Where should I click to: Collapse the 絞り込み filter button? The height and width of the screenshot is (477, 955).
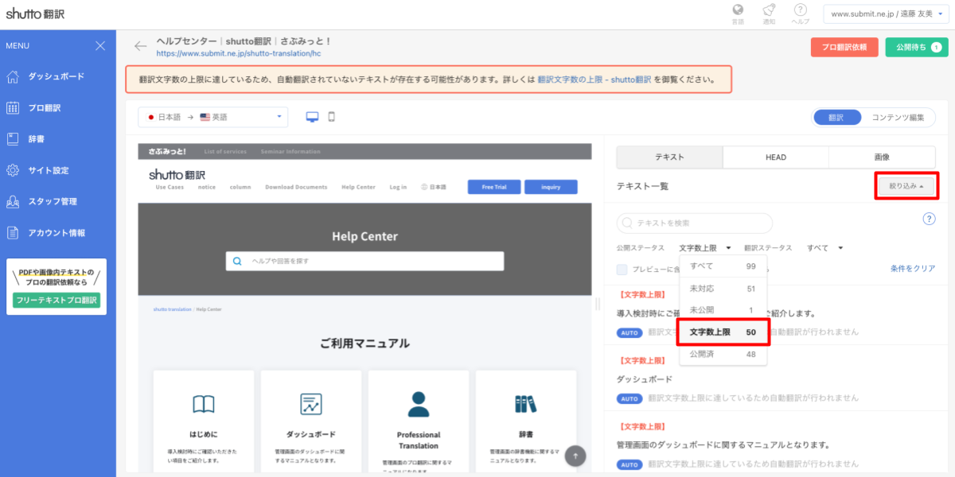[x=906, y=186]
